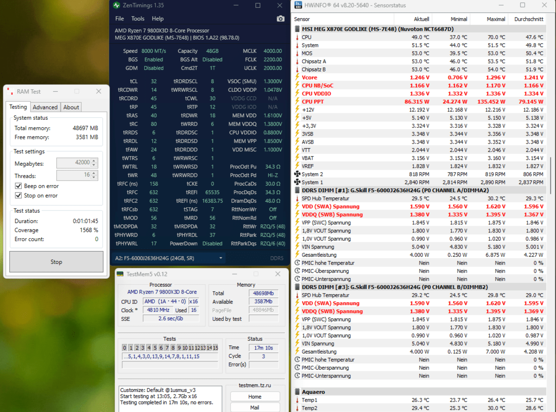Click the module icon of DDR5 DIMM [#1] group
Screen dimensions: 556x412
297,190
